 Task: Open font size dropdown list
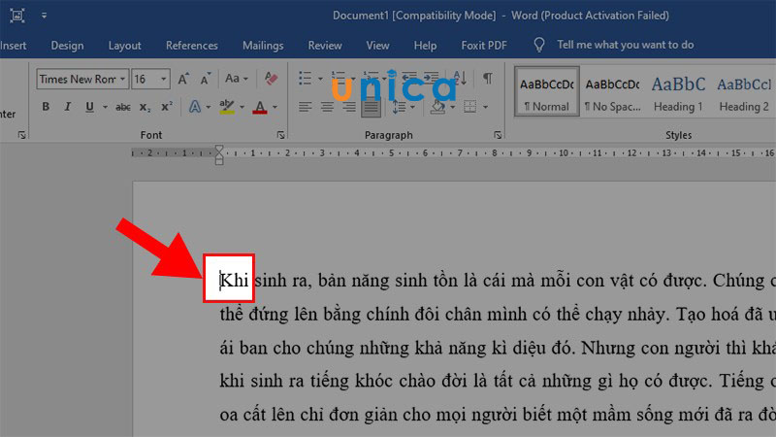click(163, 79)
